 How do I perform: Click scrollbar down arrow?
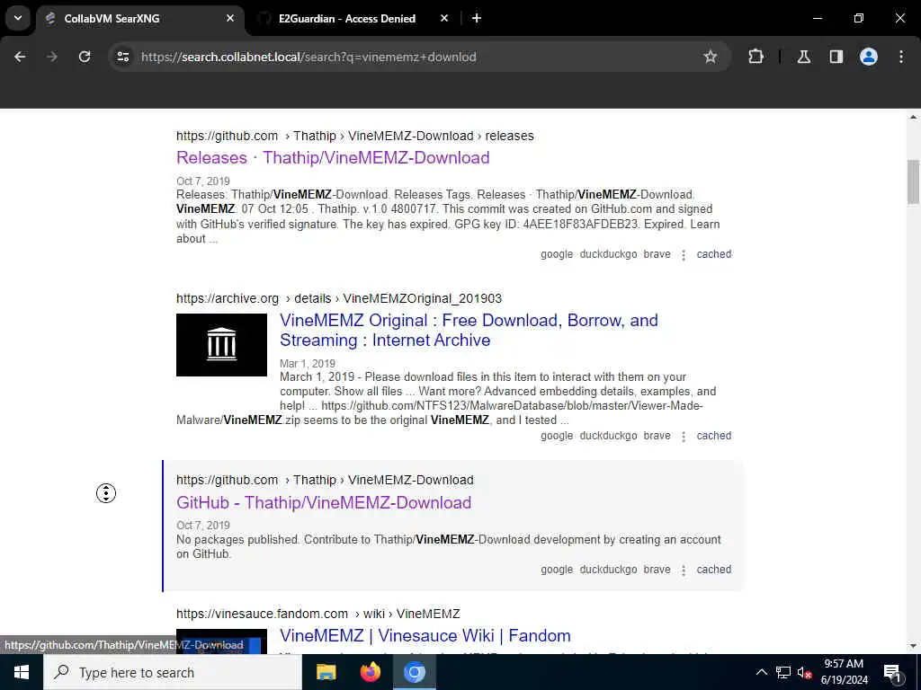click(x=913, y=647)
